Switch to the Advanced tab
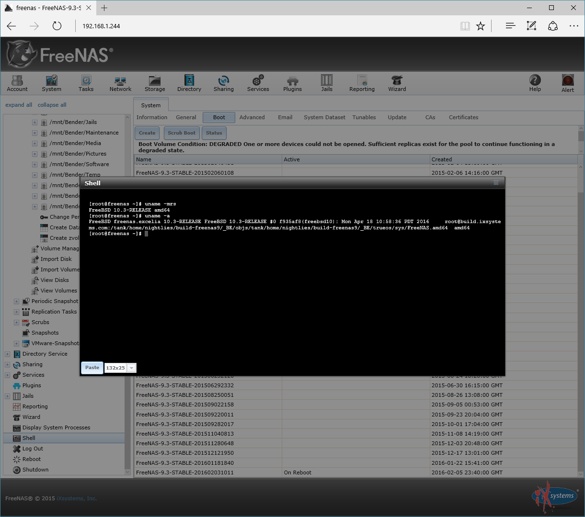 tap(252, 117)
